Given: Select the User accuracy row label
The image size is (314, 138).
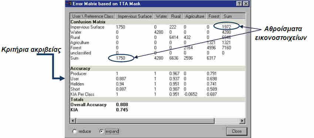Looking at the screenshot, I should point(75,79).
